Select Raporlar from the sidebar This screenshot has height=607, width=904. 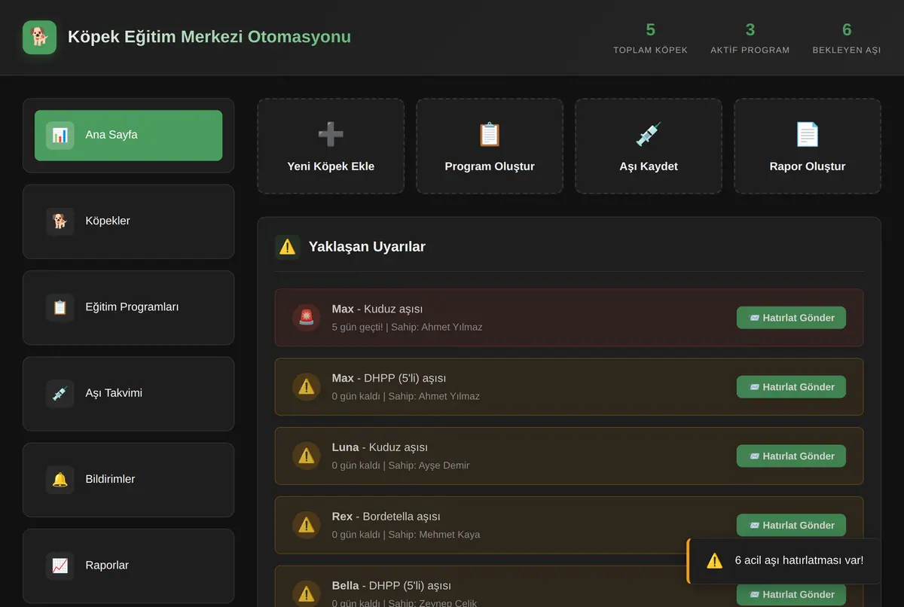(x=128, y=566)
